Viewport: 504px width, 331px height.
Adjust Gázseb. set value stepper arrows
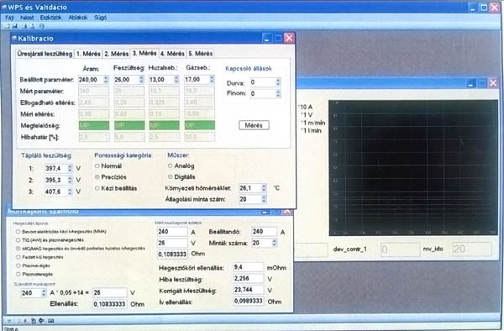(x=212, y=79)
